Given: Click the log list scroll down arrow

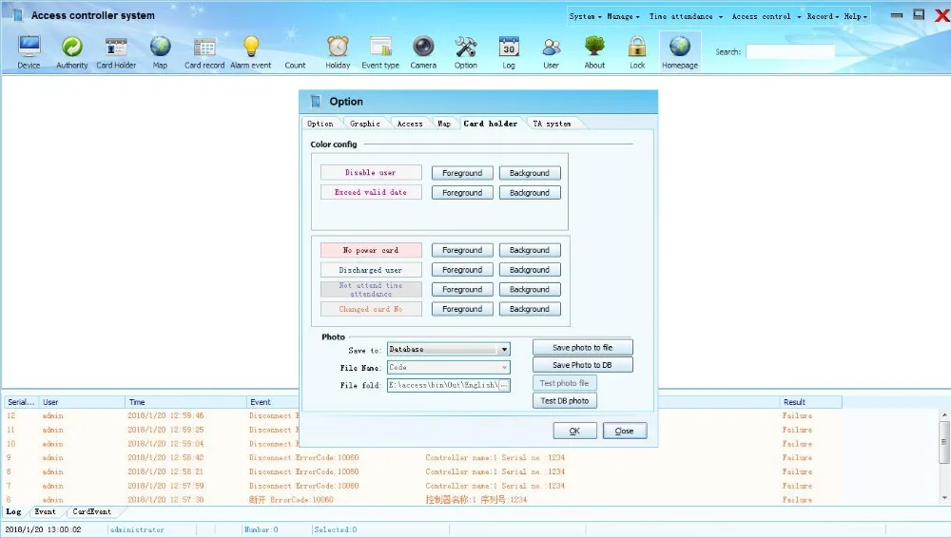Looking at the screenshot, I should pyautogui.click(x=943, y=498).
